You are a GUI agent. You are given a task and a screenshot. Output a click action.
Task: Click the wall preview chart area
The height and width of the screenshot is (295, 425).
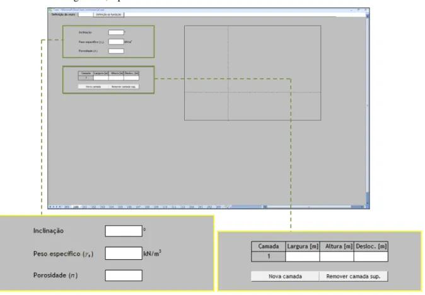(253, 73)
